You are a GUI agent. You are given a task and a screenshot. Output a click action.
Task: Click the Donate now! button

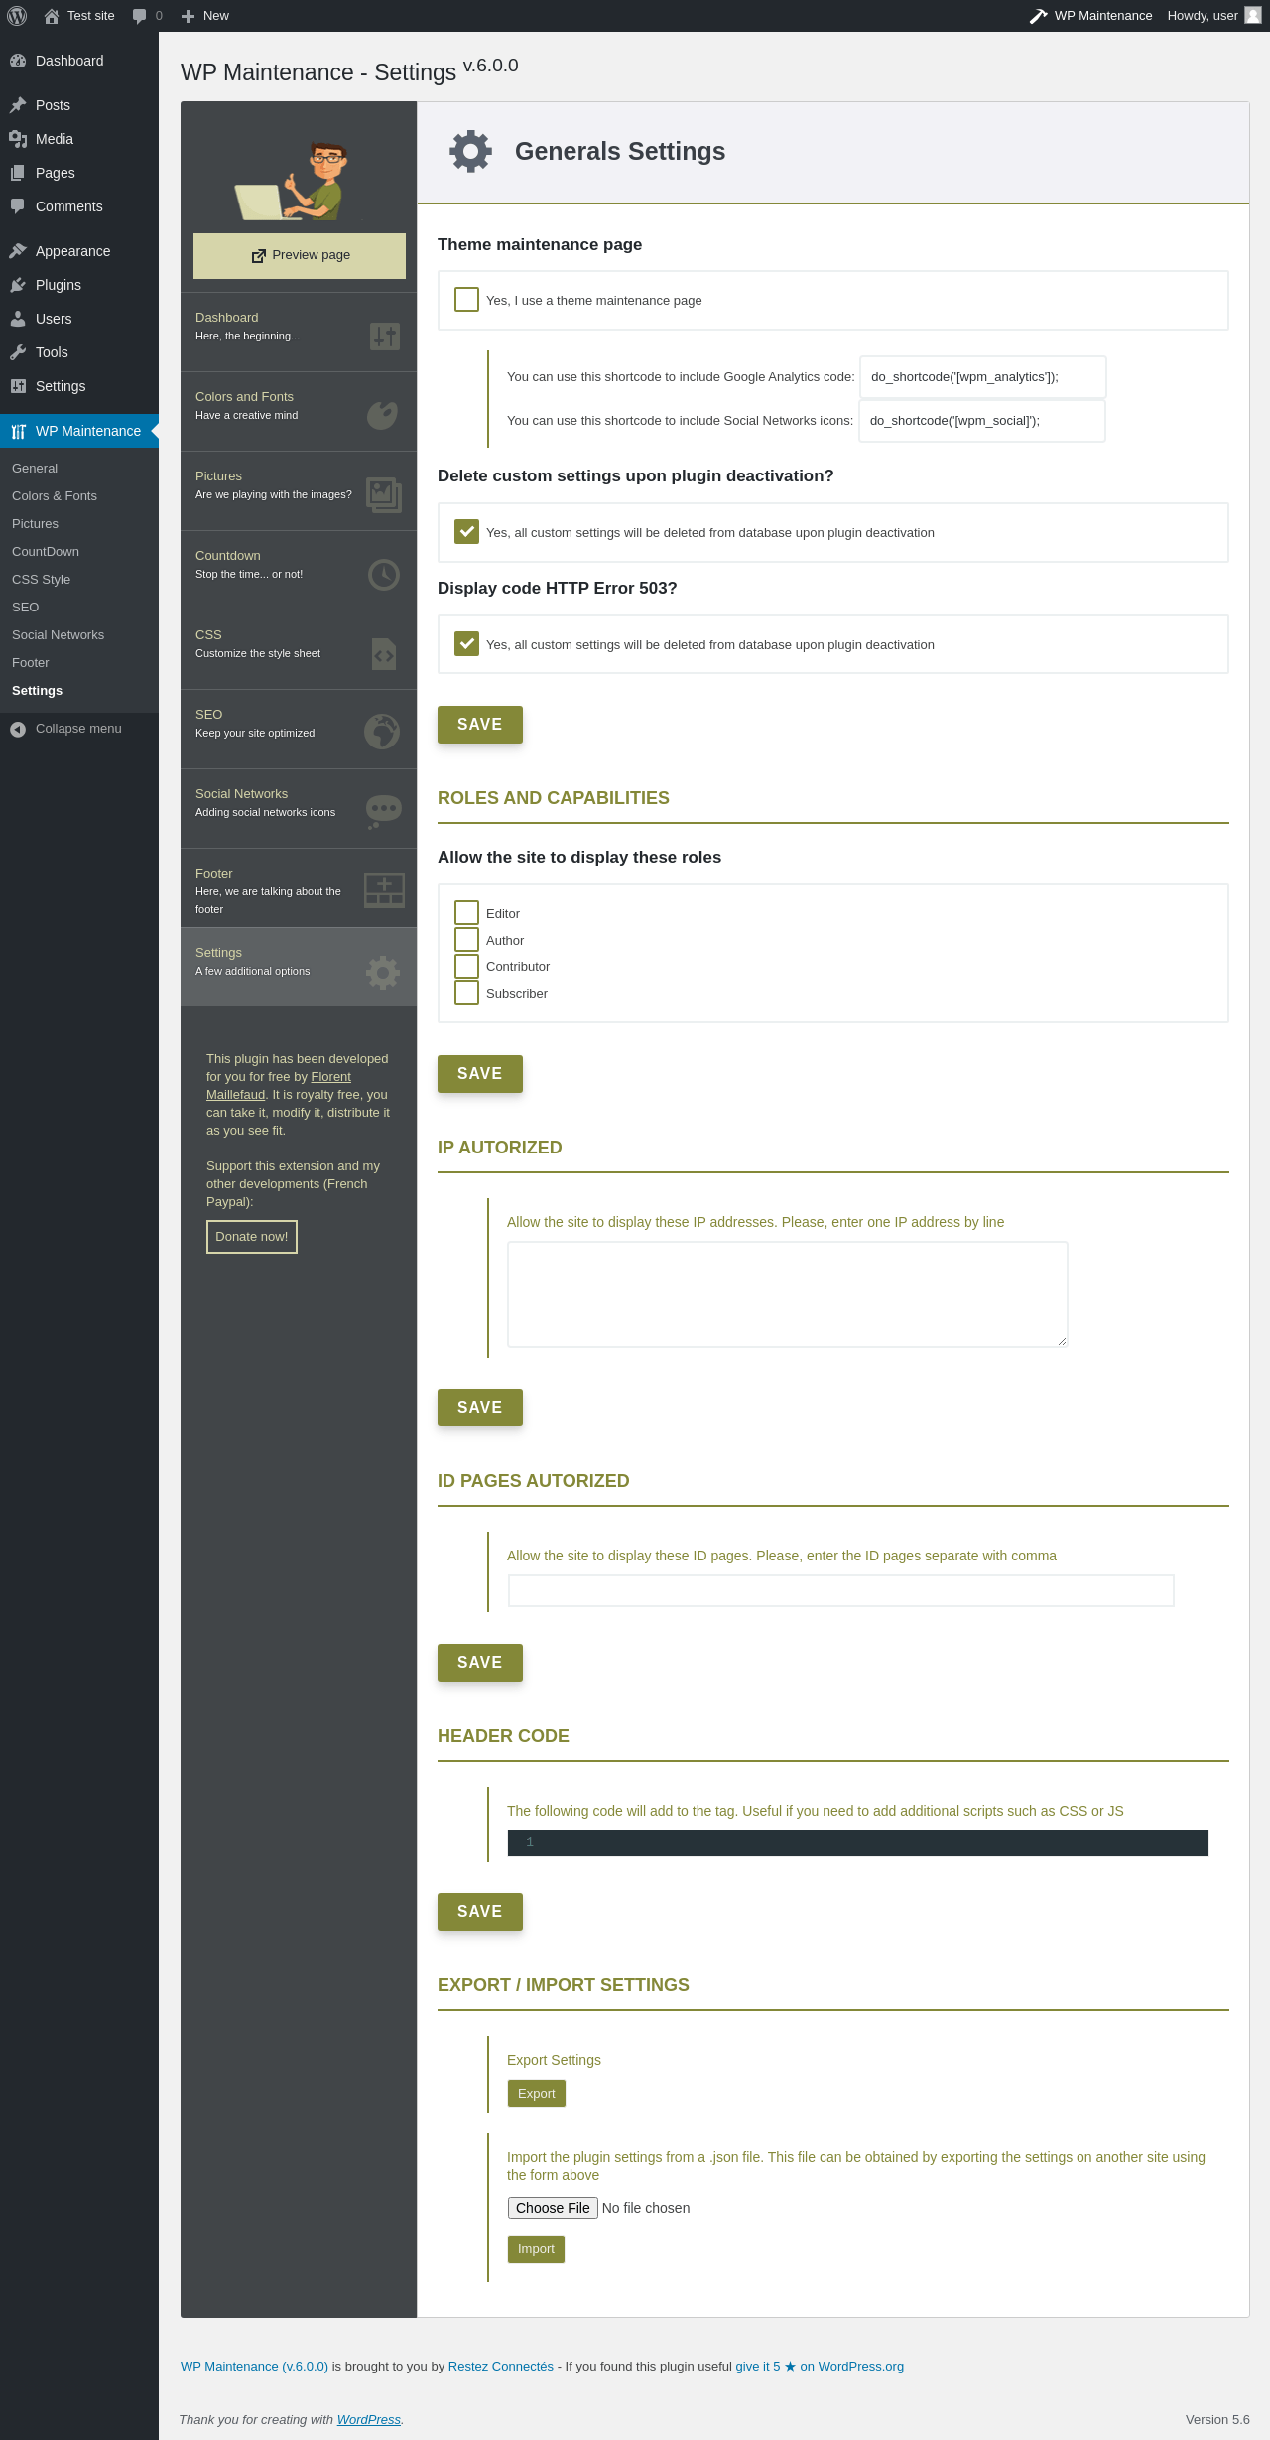[252, 1237]
